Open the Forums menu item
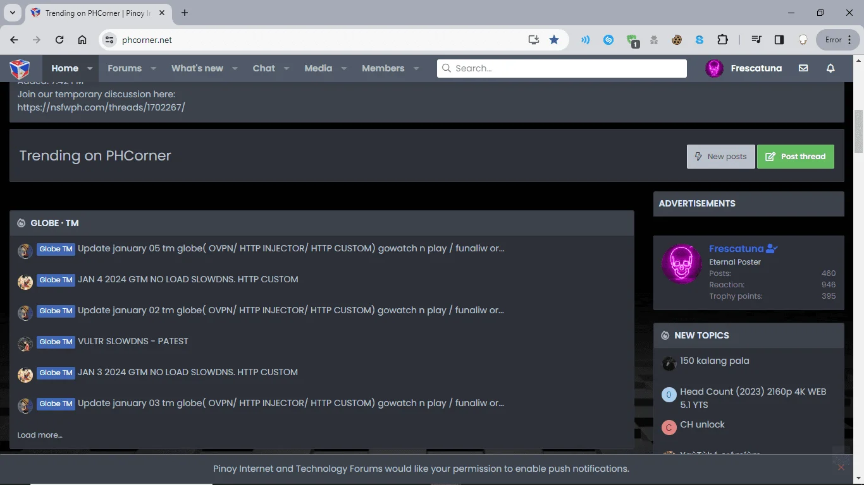 [125, 68]
